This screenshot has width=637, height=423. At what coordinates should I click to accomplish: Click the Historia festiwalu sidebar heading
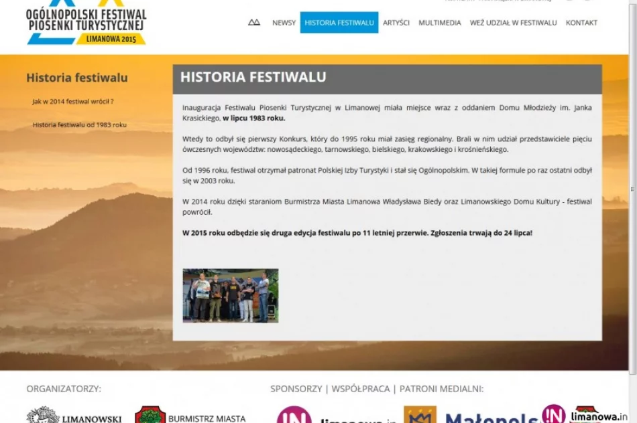[76, 78]
